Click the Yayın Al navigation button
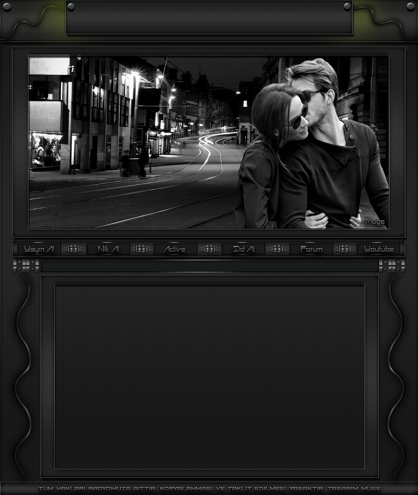418x495 pixels. coord(39,249)
